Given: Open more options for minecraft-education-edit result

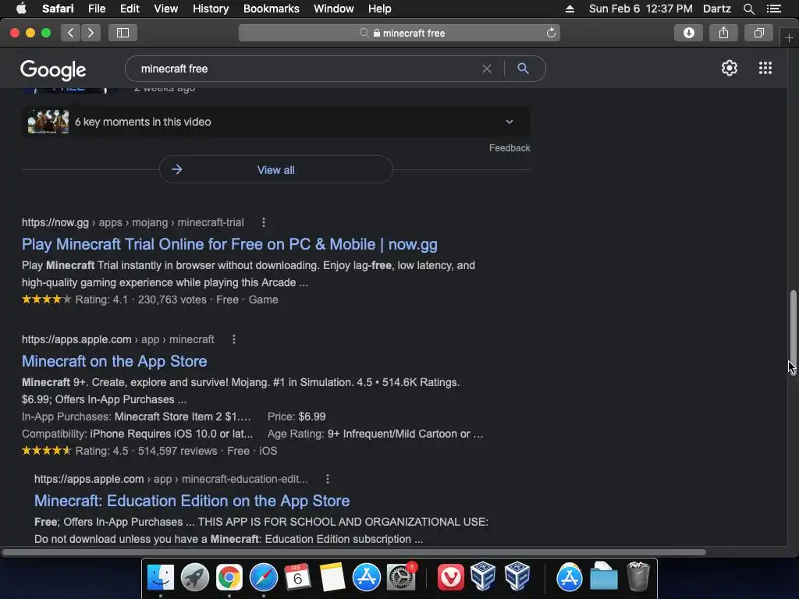Looking at the screenshot, I should 328,480.
